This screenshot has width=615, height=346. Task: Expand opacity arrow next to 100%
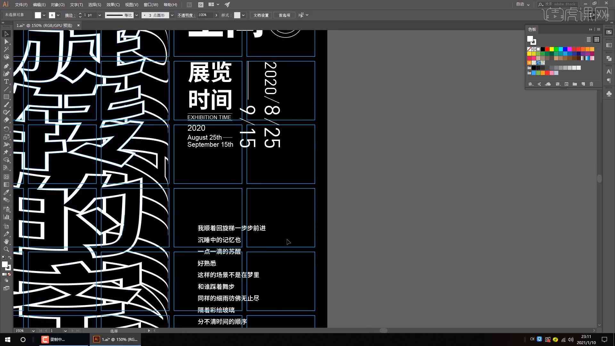pyautogui.click(x=216, y=15)
